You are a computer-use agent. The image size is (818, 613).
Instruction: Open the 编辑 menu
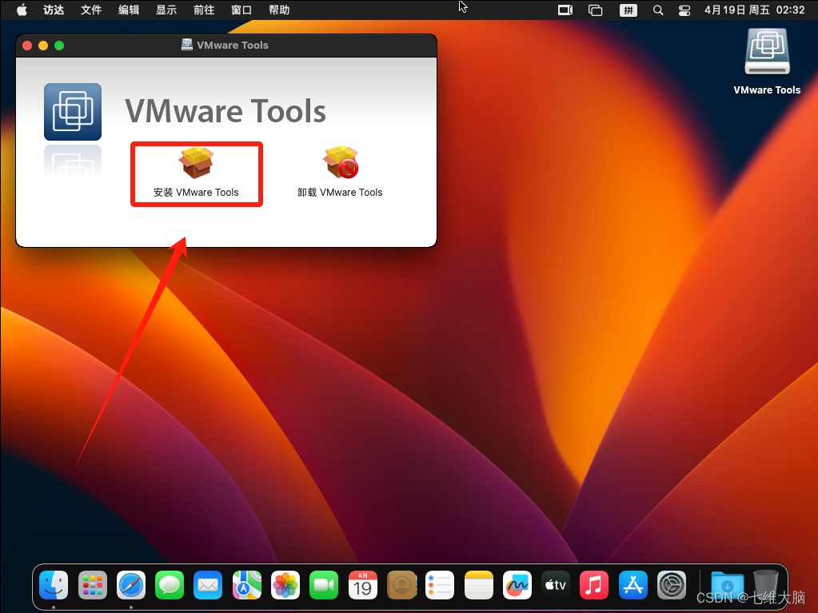point(129,10)
